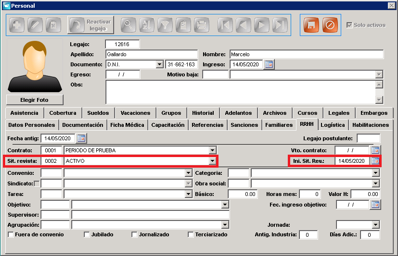Click the Reactivar legajo button
The height and width of the screenshot is (256, 398).
tap(90, 25)
